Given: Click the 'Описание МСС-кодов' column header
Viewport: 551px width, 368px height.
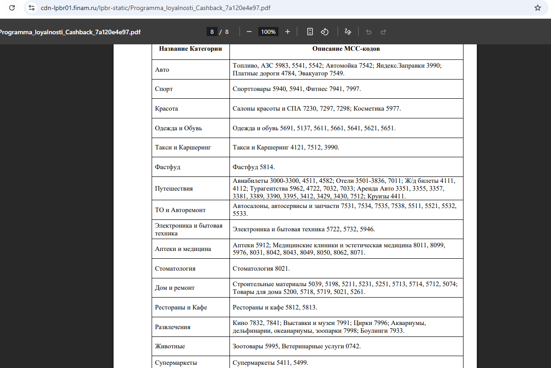Looking at the screenshot, I should pos(346,48).
